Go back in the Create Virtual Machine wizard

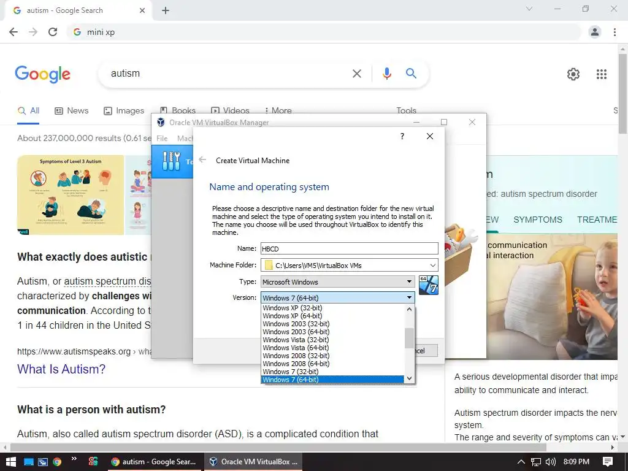pos(202,160)
